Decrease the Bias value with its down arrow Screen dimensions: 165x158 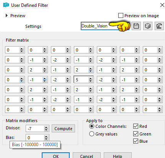click(46, 139)
